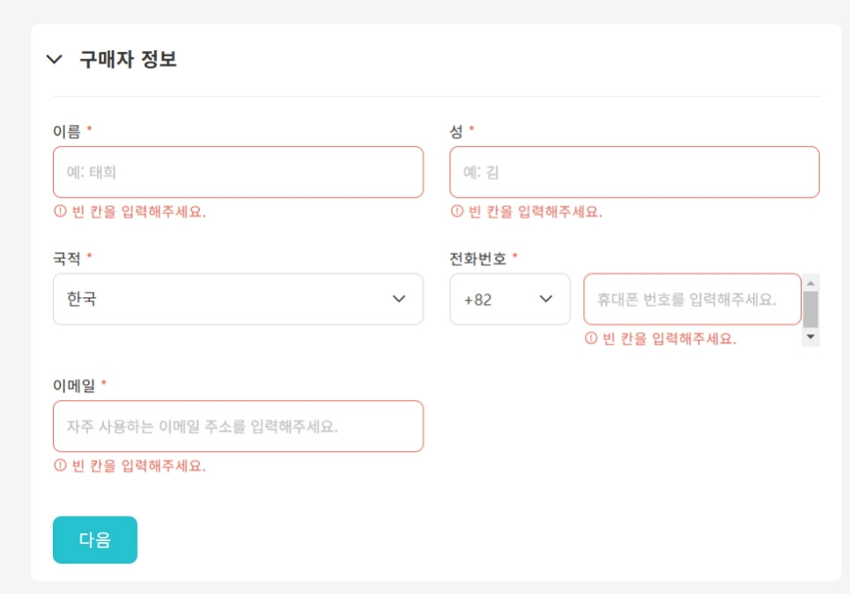Open the 국적 dropdown showing 한국
850x594 pixels.
[x=238, y=299]
